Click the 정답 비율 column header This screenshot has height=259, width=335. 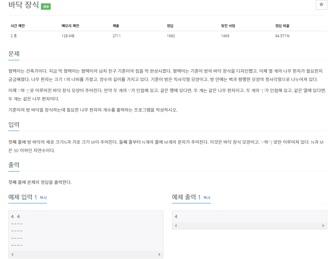[x=282, y=26]
